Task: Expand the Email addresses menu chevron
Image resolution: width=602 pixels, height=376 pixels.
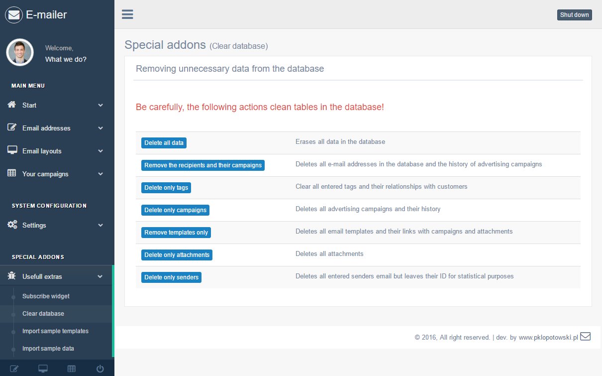Action: click(100, 128)
